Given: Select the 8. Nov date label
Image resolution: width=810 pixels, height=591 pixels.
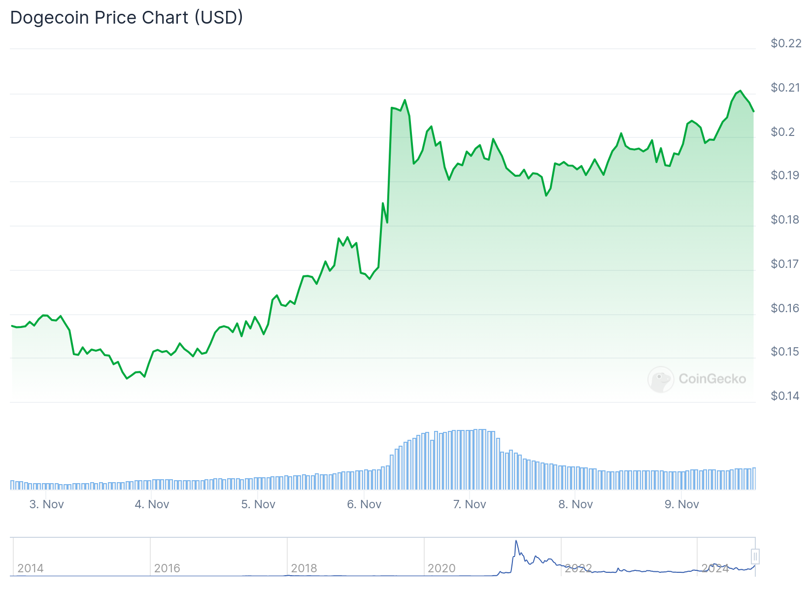Looking at the screenshot, I should [575, 504].
